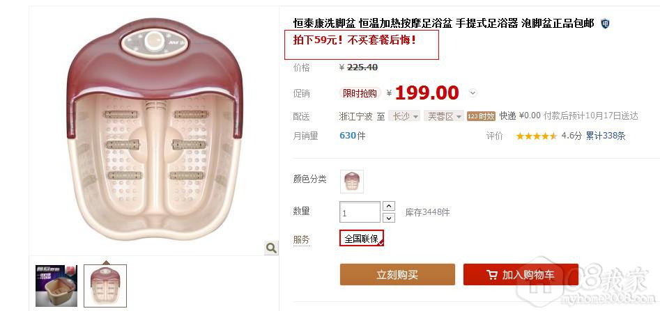Select the second foot basin thumbnail
Viewport: 660px width, 311px height.
105,286
